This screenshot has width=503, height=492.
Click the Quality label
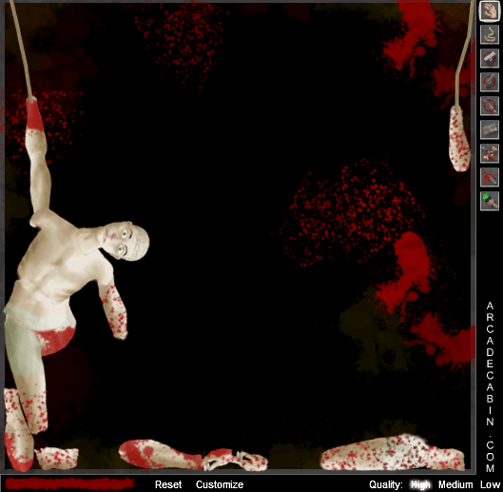click(386, 484)
